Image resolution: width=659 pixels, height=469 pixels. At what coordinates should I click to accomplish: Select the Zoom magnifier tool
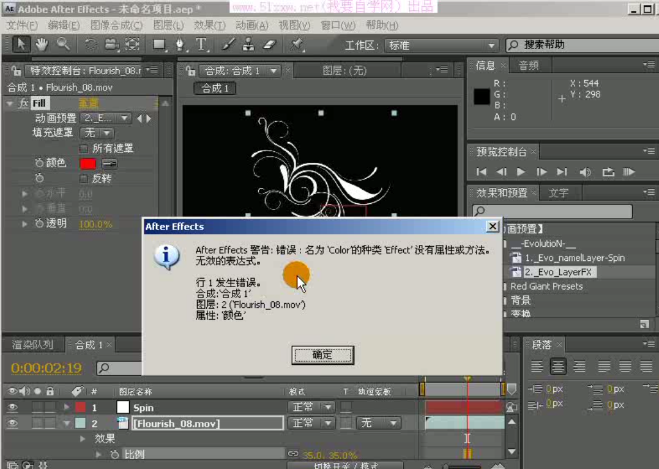point(63,43)
